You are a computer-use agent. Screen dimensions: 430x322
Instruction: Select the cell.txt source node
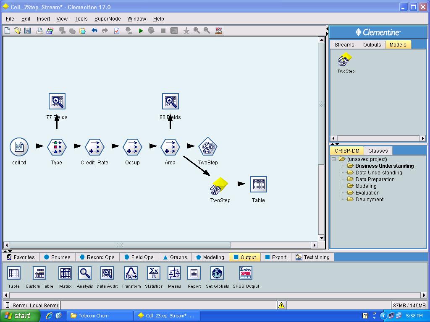[19, 147]
